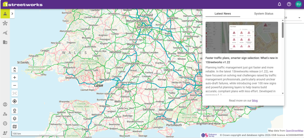Viewport: 304px width, 138px height.
Task: Click the cookie preferences icon in sidebar
Action: pos(5,123)
